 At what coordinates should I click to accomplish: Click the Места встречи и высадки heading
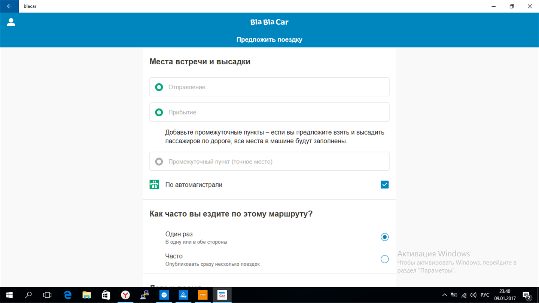click(200, 62)
